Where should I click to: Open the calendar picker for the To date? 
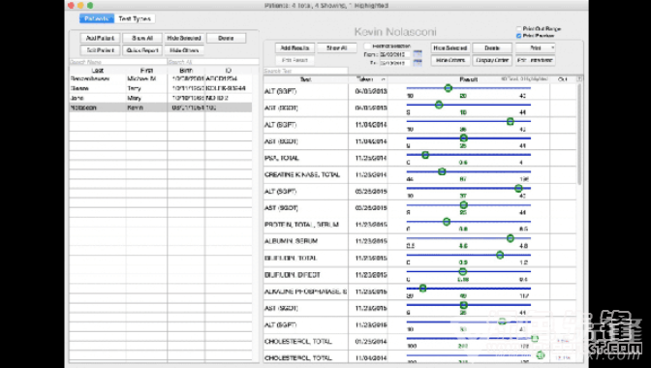(x=418, y=63)
